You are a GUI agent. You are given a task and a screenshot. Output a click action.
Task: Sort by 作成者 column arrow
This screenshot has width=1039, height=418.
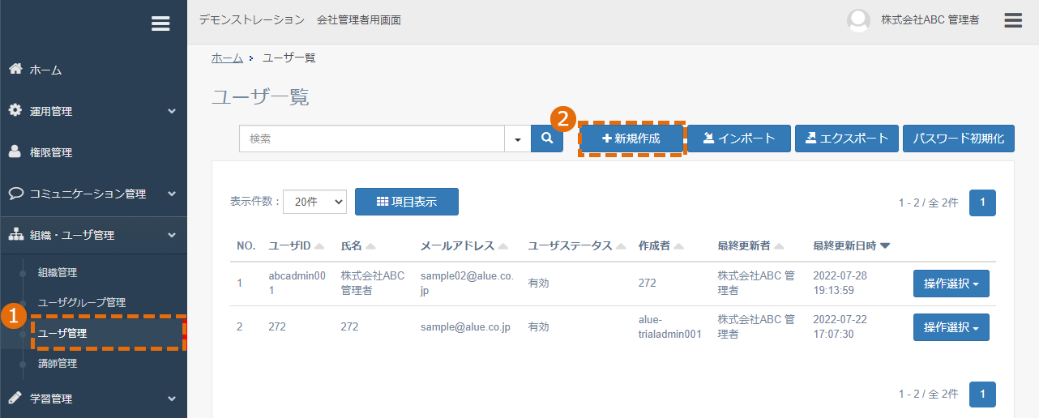click(x=679, y=246)
